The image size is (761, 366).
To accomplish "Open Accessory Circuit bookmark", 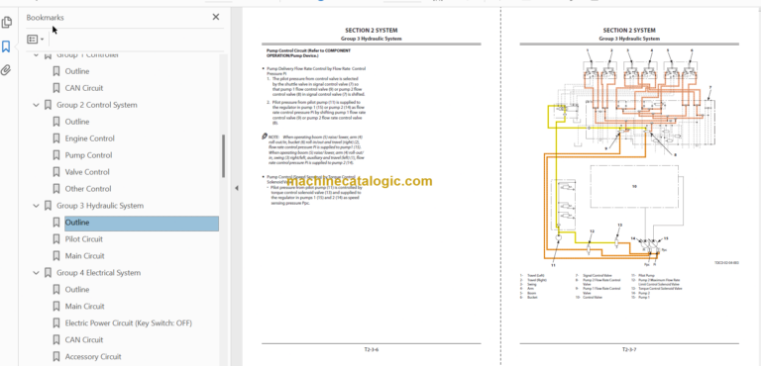I will [x=93, y=357].
